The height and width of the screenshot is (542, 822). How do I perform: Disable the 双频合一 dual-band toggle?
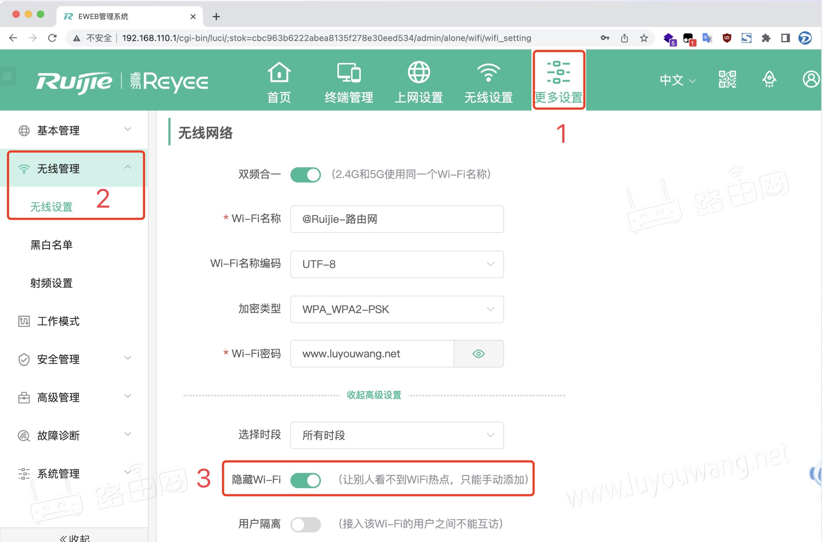[305, 174]
